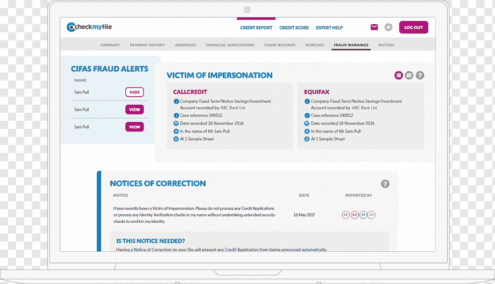Click Callcredit account type info icon
495x284 pixels.
coord(176,101)
